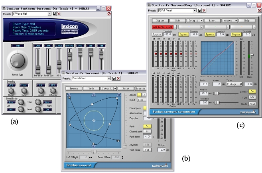Image resolution: width=262 pixels, height=173 pixels.
Task: Click the Front Echo Left Time knob
Action: 21,102
